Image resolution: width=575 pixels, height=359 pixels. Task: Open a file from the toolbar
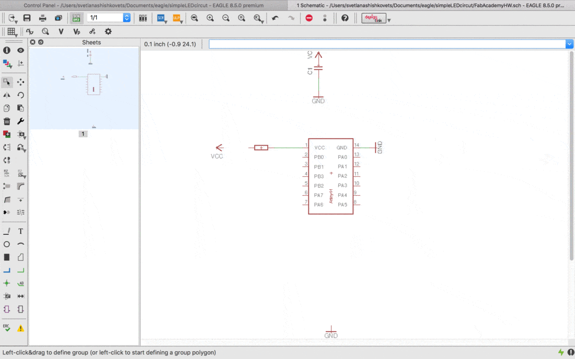point(13,18)
